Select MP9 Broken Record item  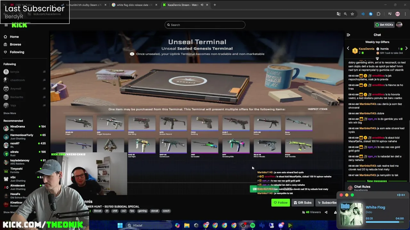pyautogui.click(x=173, y=125)
